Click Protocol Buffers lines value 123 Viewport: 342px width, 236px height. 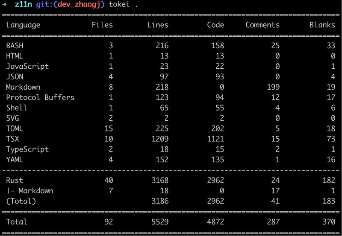[x=162, y=97]
